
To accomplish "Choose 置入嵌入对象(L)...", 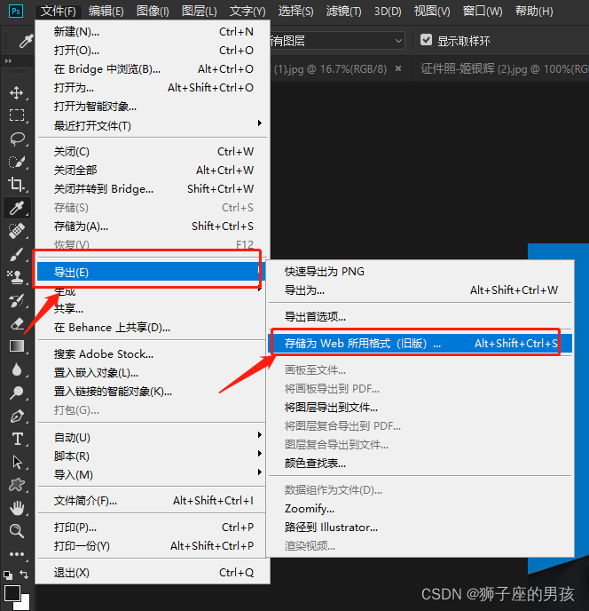I will click(x=153, y=372).
